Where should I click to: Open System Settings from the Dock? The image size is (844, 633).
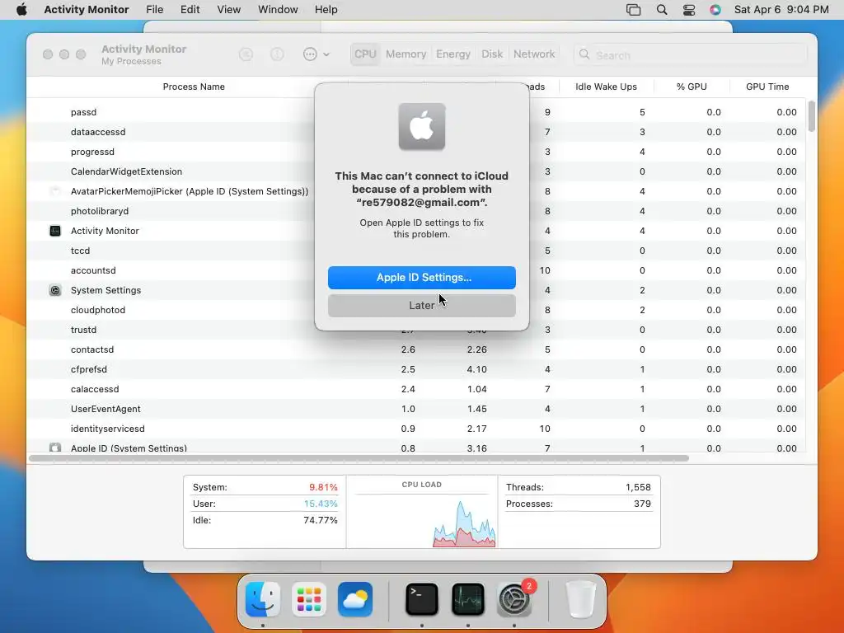coord(514,599)
